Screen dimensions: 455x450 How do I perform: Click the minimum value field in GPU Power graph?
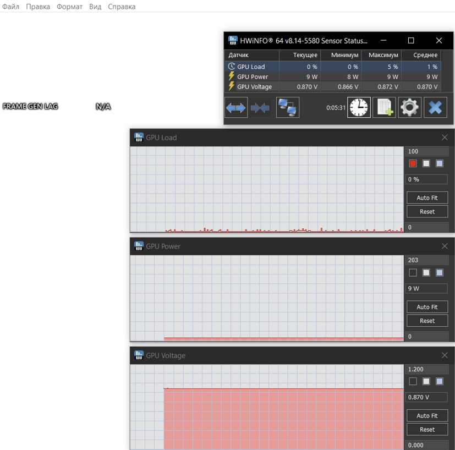coord(427,336)
